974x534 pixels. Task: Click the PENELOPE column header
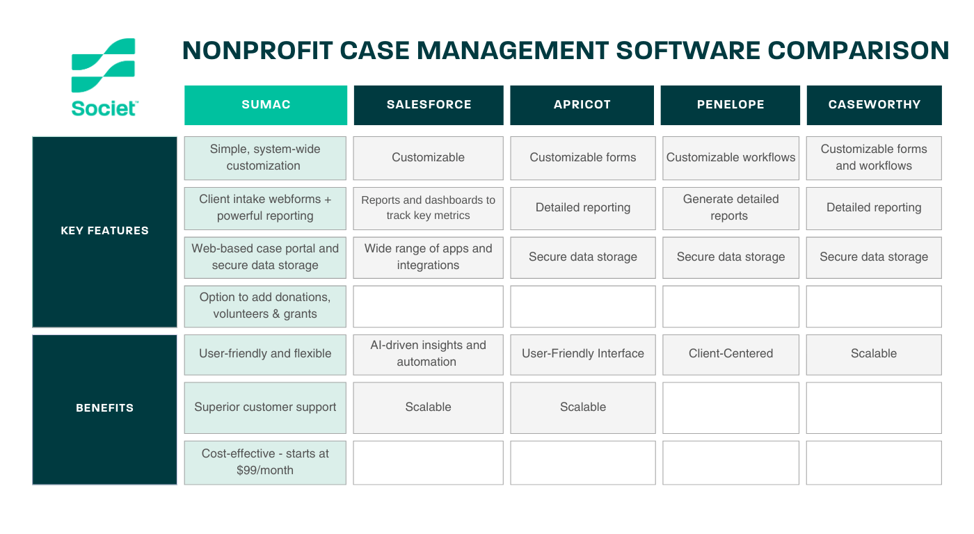click(x=730, y=104)
